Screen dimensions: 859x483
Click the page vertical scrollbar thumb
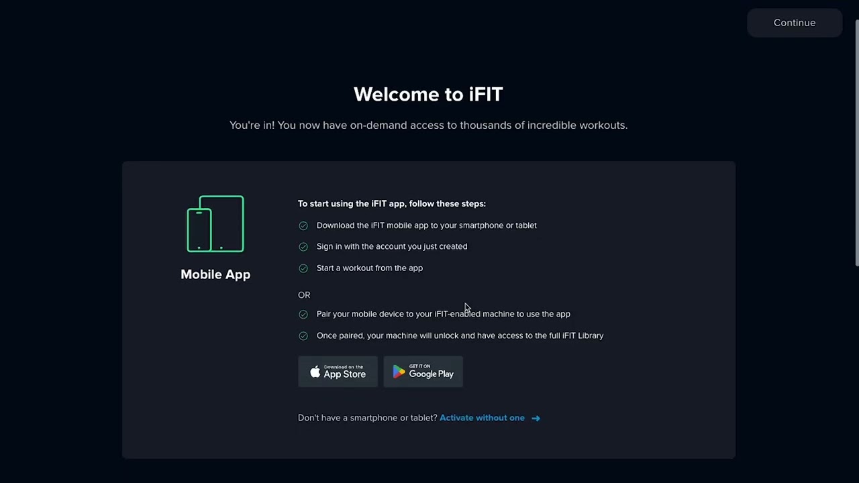856,144
